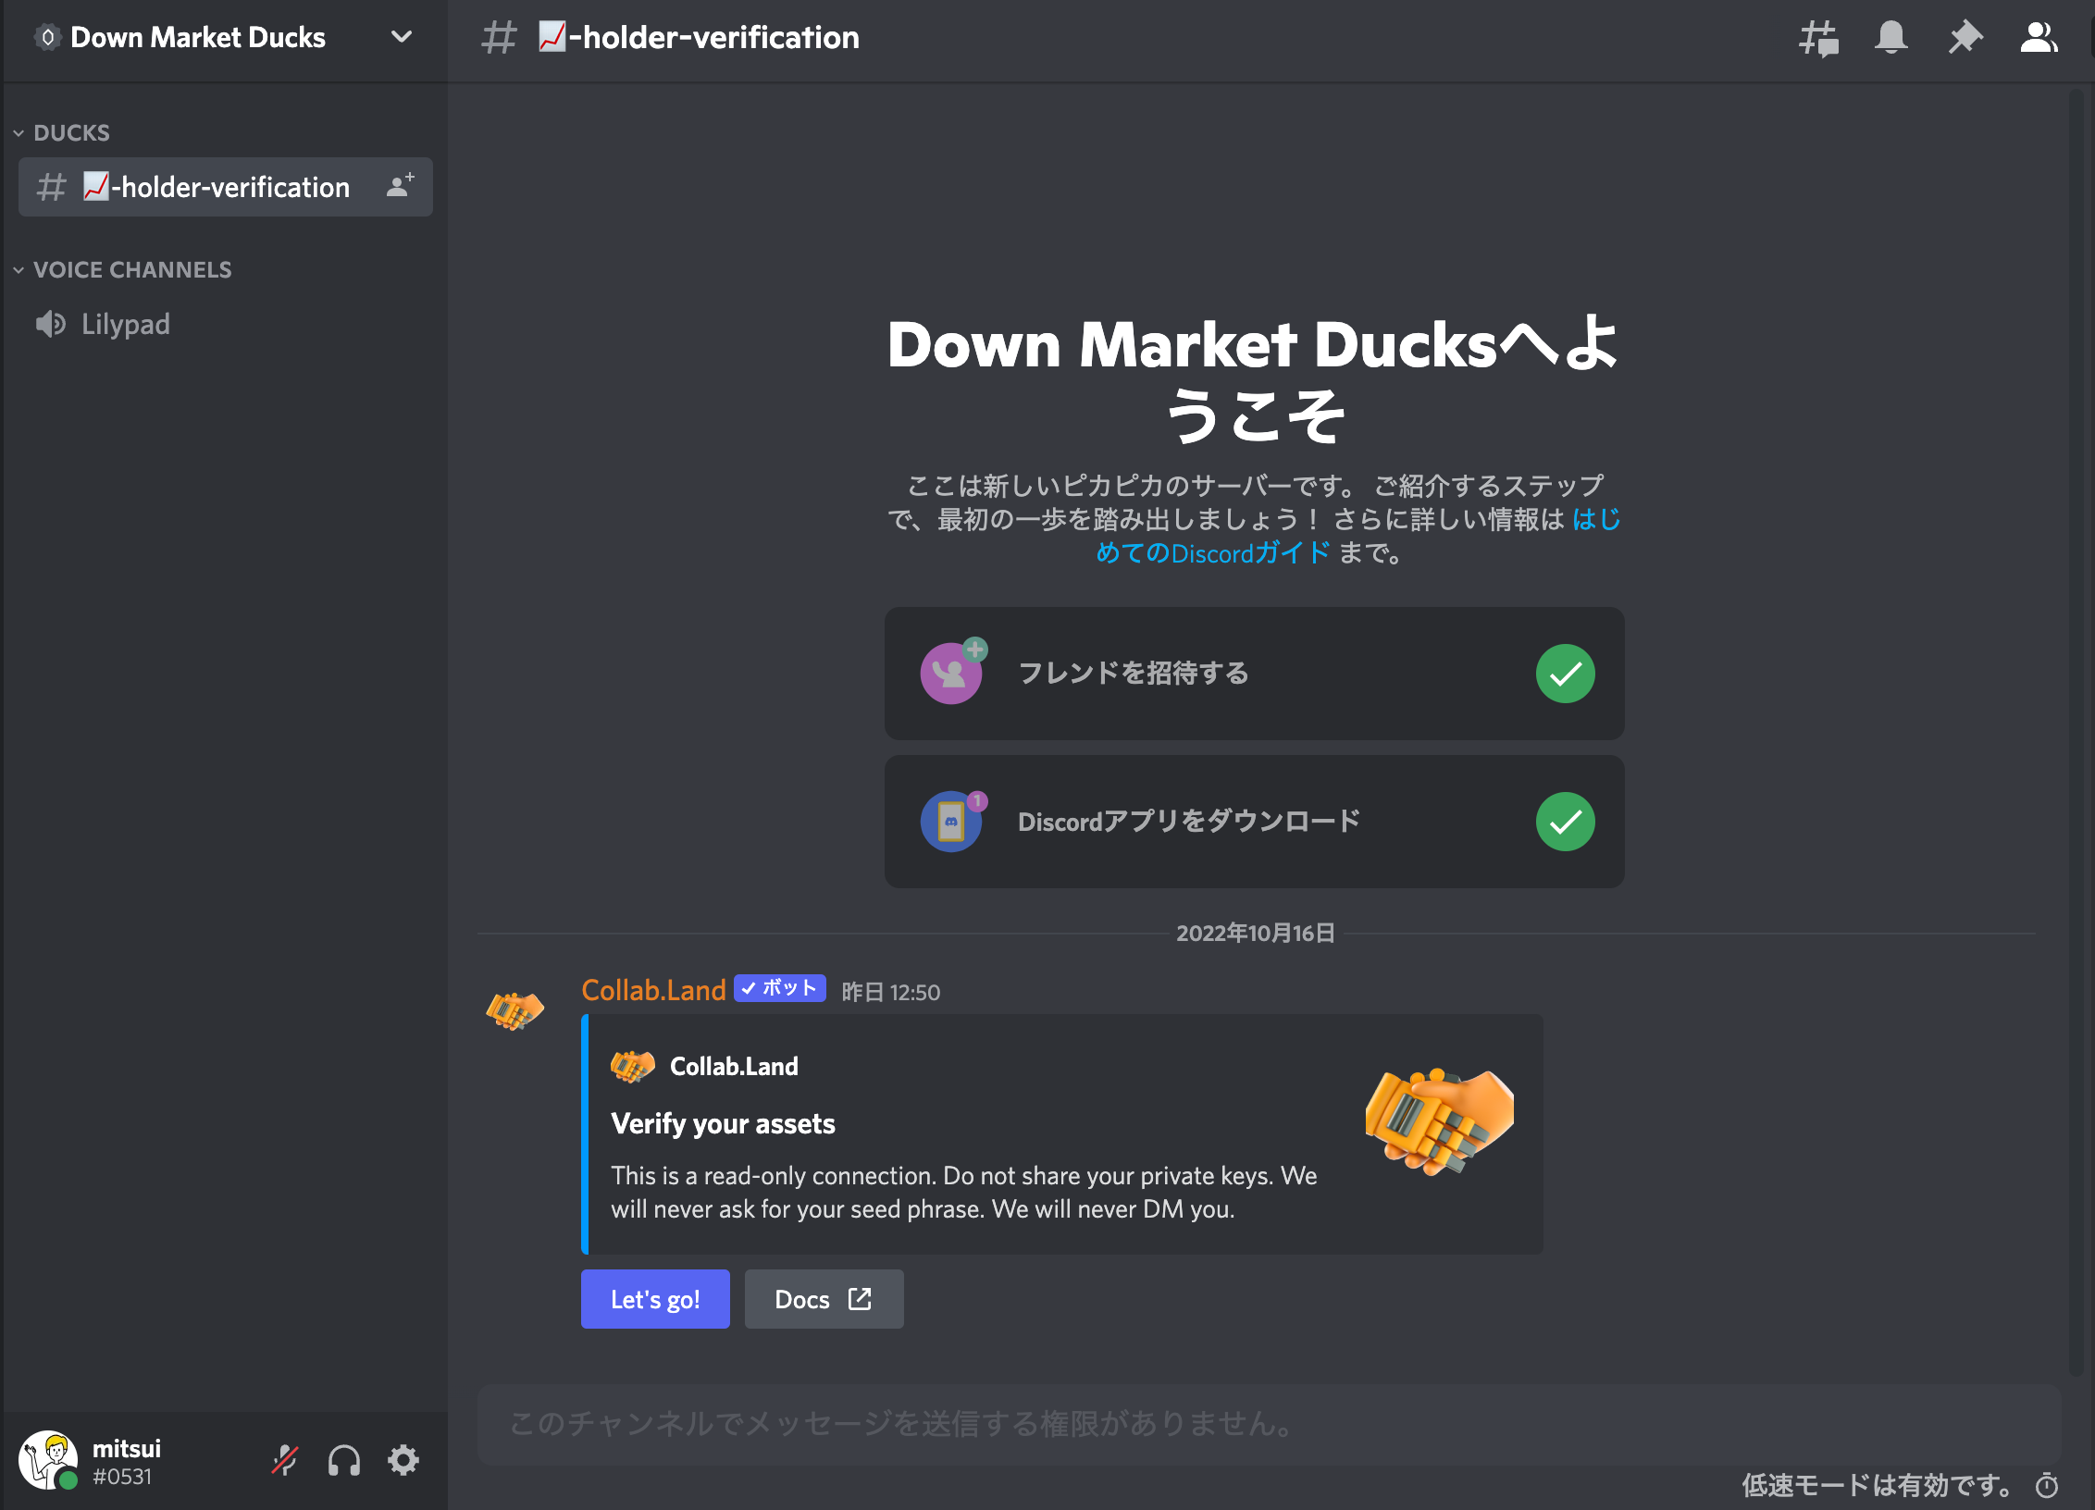Click the checkmark on フレンドを招待する

click(x=1565, y=674)
